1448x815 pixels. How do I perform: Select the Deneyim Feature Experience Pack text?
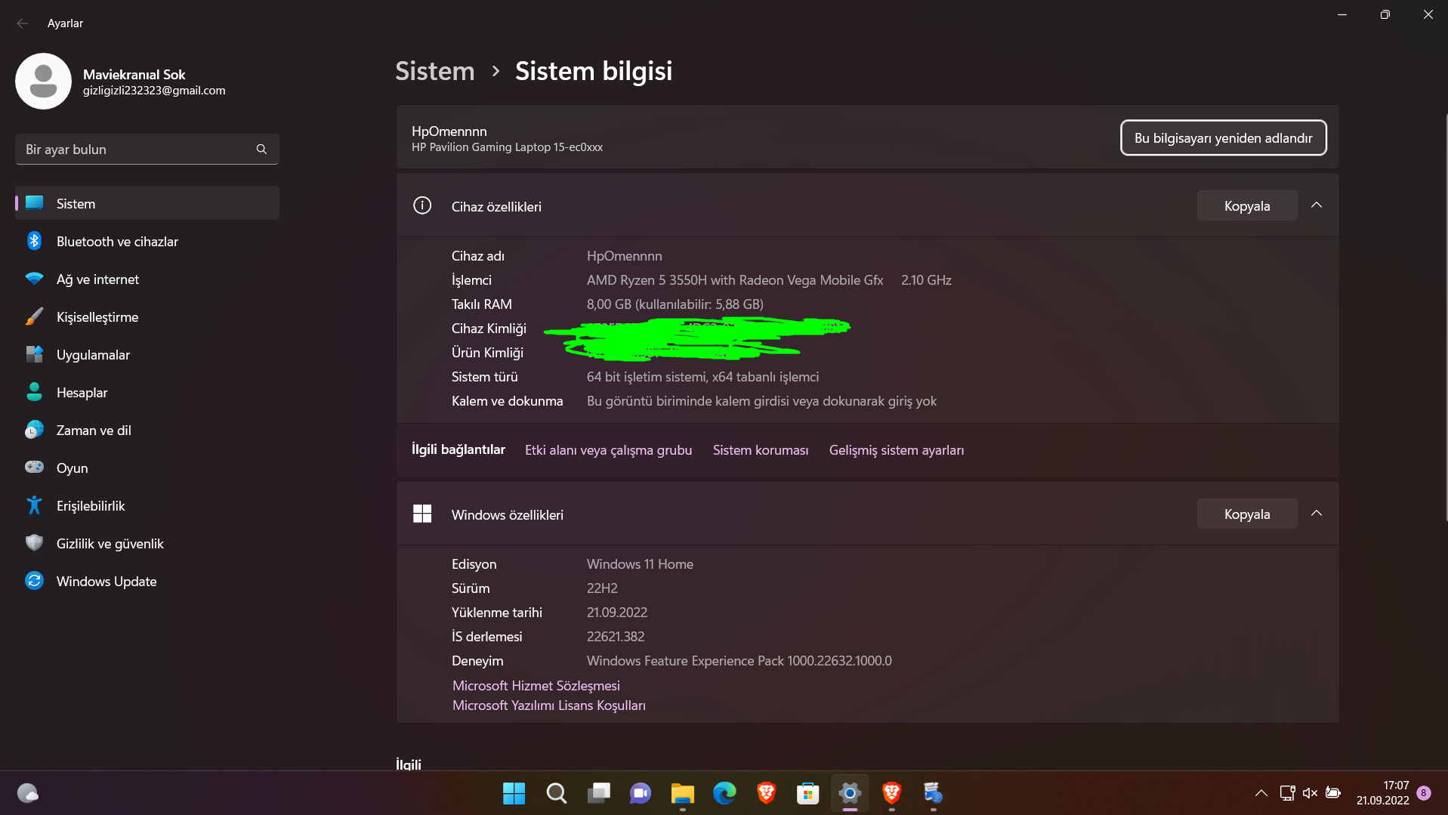(739, 661)
